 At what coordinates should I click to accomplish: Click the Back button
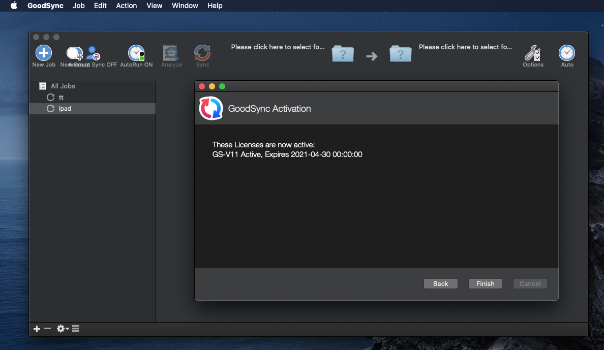click(x=440, y=283)
